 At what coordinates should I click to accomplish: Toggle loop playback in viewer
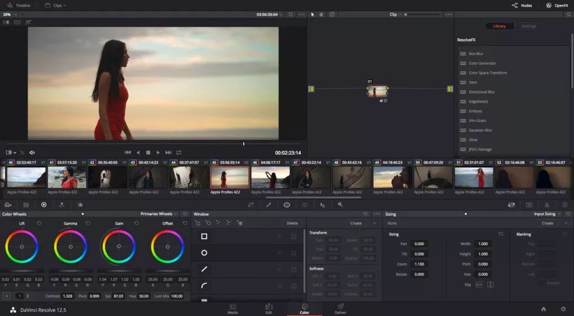[x=179, y=152]
